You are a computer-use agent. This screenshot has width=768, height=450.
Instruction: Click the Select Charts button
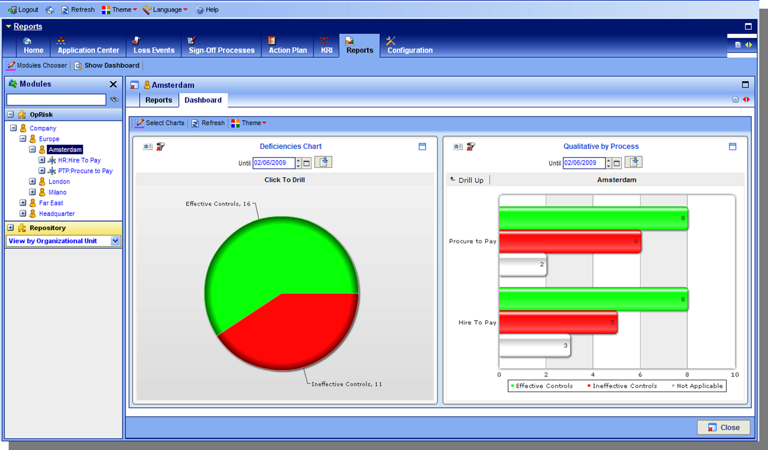click(160, 123)
